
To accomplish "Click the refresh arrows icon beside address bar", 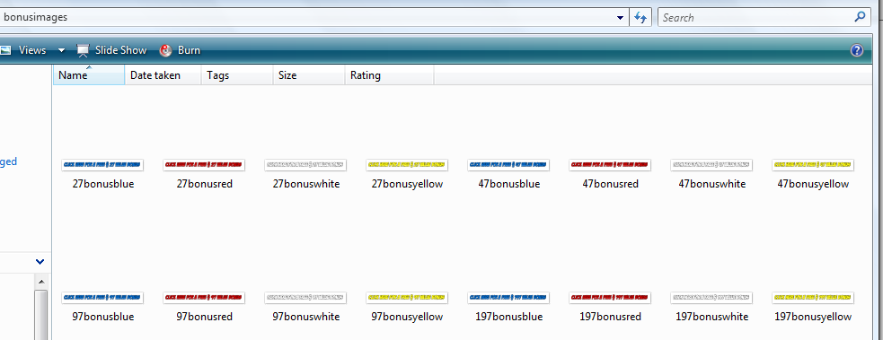I will coord(640,17).
